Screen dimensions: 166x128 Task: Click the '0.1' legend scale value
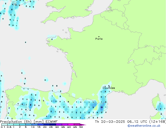pyautogui.click(x=3, y=127)
